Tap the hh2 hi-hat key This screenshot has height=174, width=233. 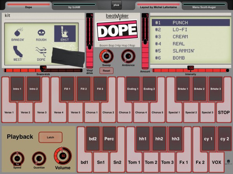[159, 139]
